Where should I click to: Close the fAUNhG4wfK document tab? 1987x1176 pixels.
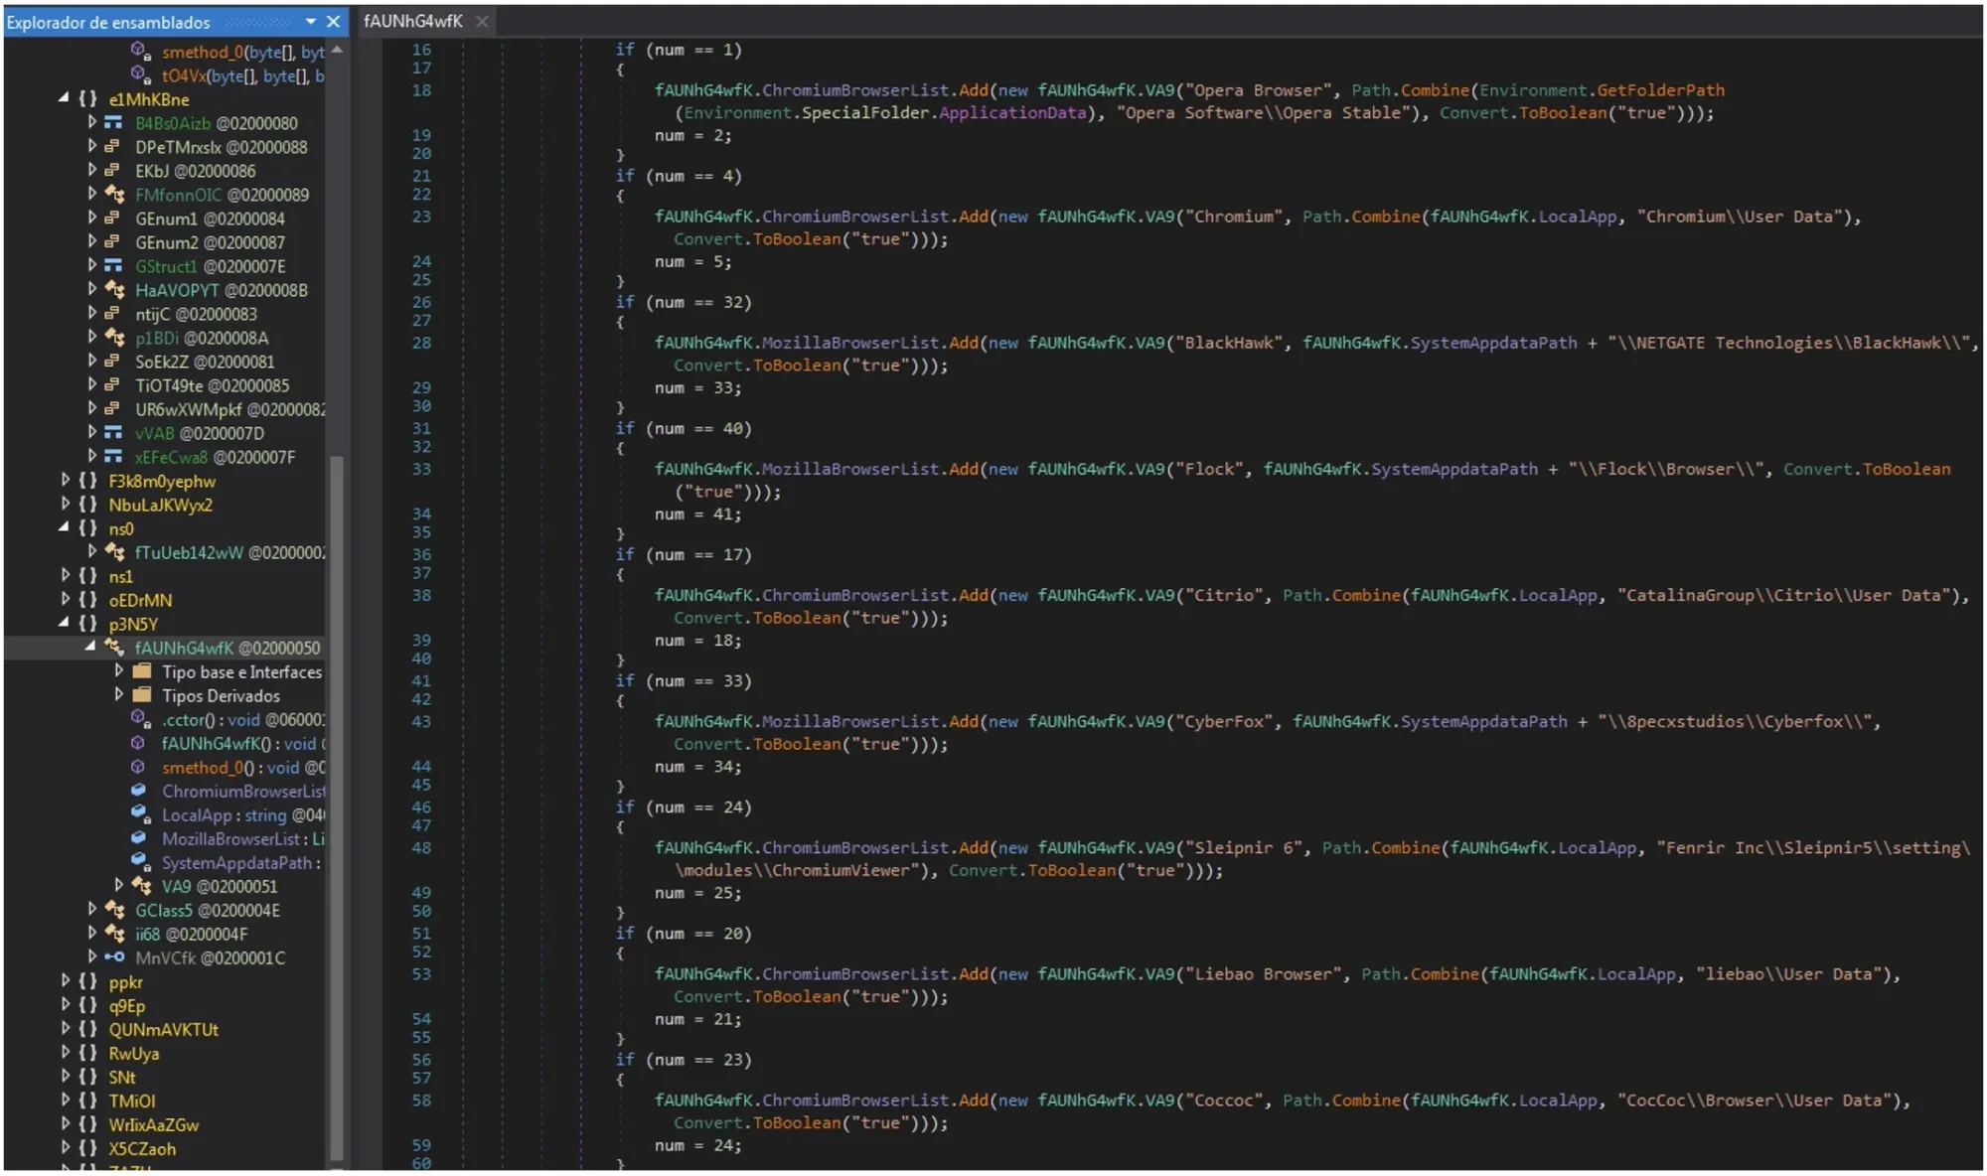482,21
